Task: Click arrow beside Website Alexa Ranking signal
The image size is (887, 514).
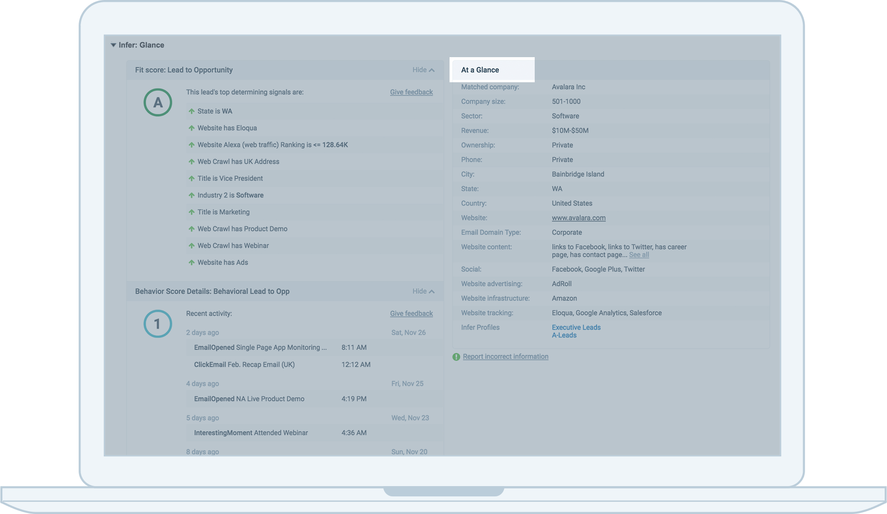Action: pyautogui.click(x=191, y=145)
